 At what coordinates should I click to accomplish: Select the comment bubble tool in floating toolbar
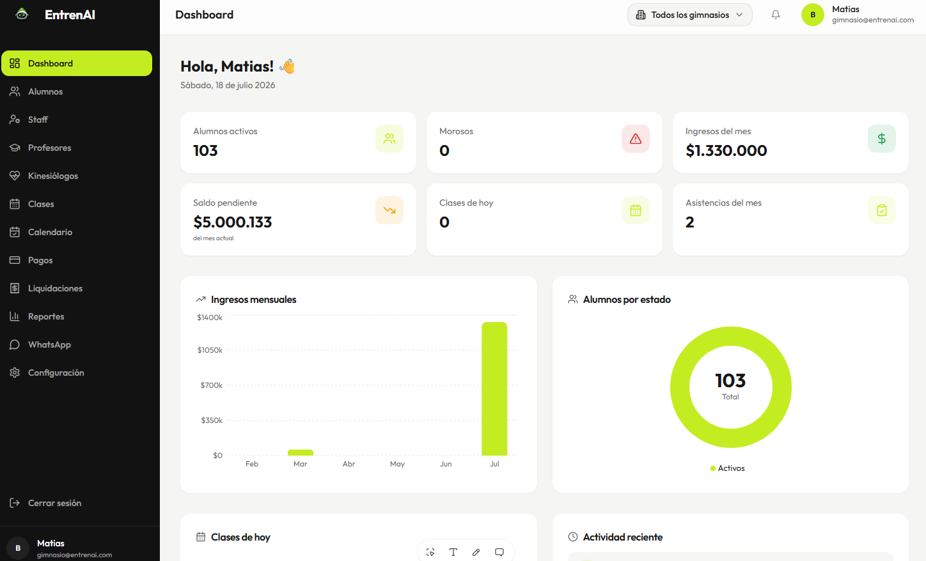[499, 552]
